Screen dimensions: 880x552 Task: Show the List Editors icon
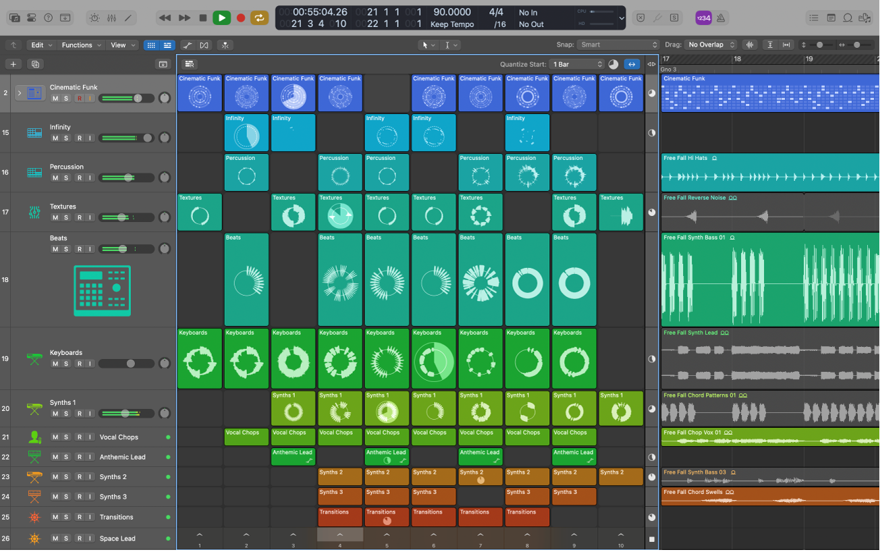(x=814, y=18)
